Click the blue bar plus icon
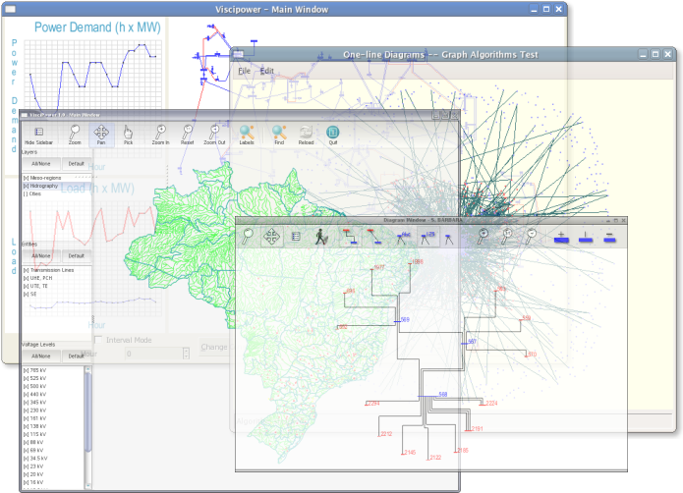The width and height of the screenshot is (683, 493). tap(561, 237)
